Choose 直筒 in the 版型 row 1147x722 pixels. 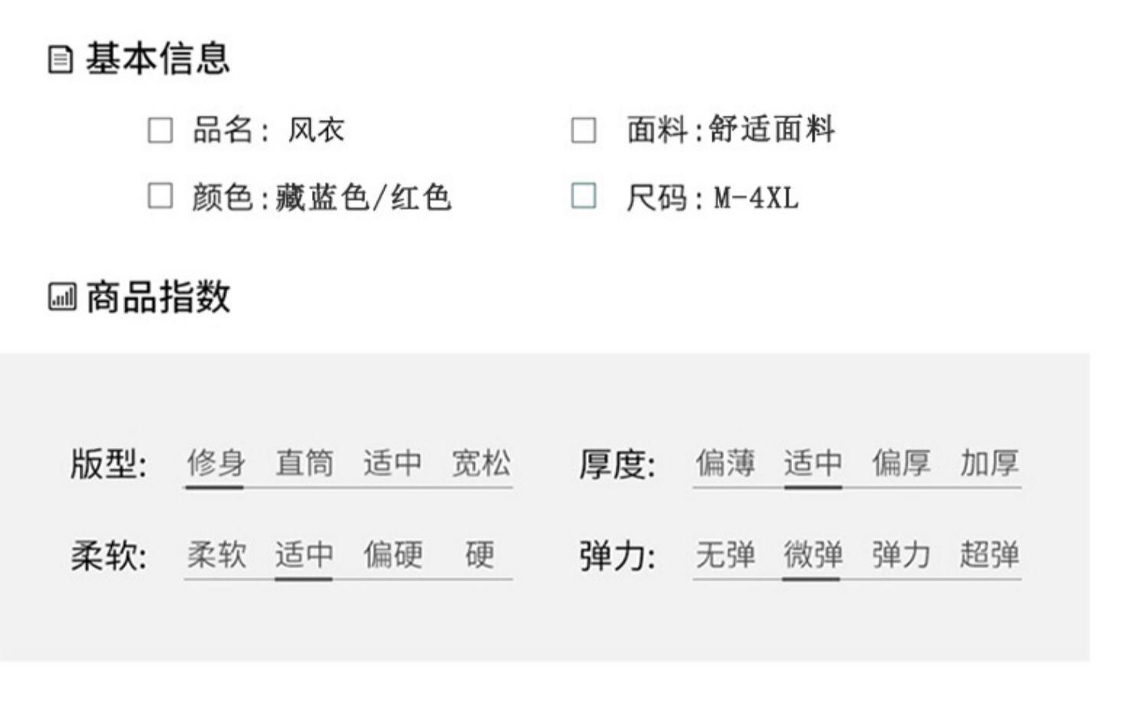coord(304,464)
